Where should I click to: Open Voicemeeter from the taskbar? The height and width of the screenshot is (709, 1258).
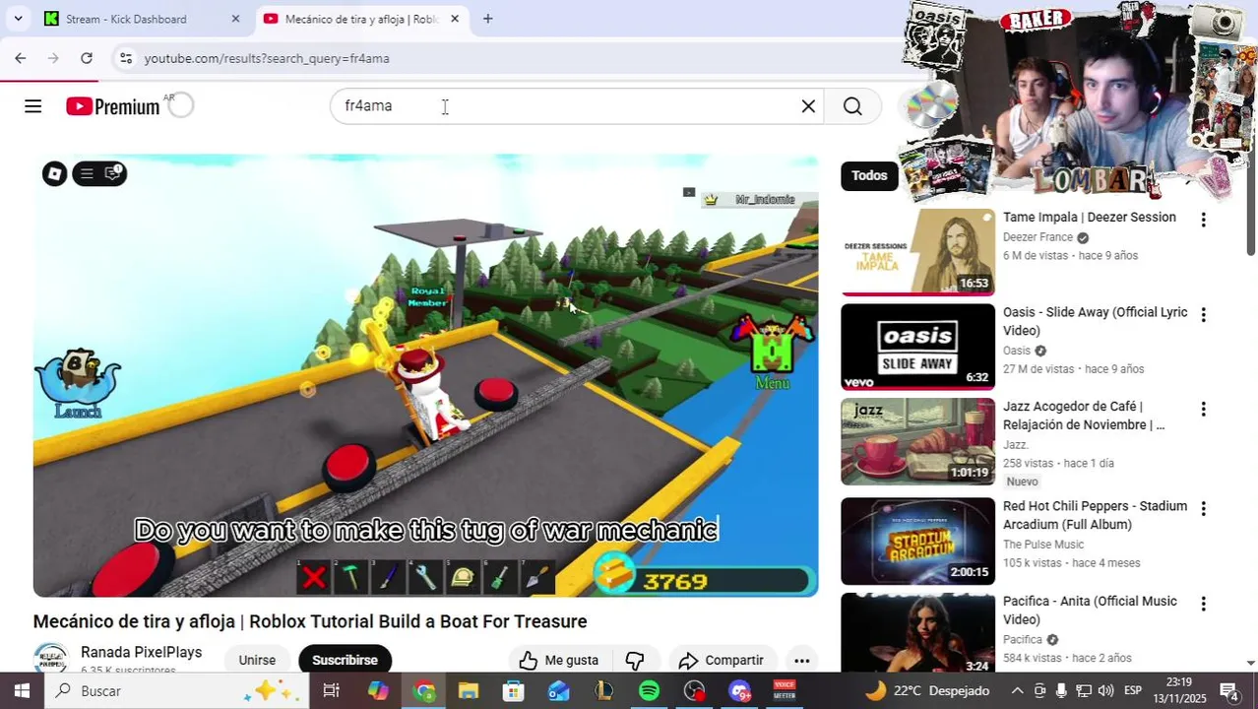[x=785, y=691]
